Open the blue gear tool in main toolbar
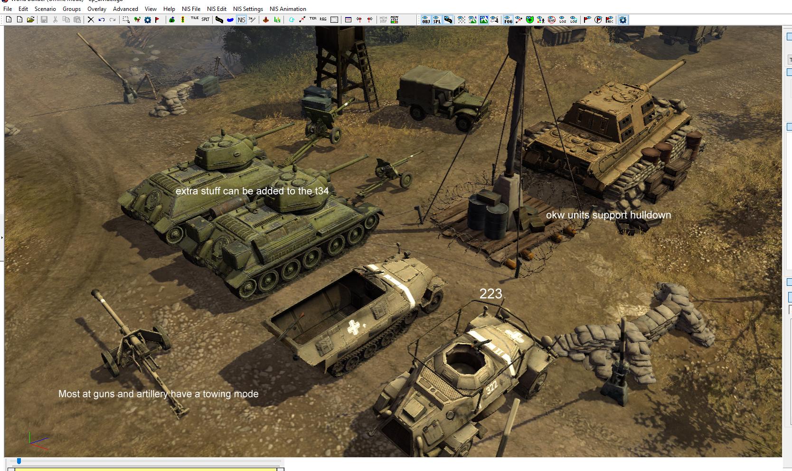792x471 pixels. click(148, 19)
